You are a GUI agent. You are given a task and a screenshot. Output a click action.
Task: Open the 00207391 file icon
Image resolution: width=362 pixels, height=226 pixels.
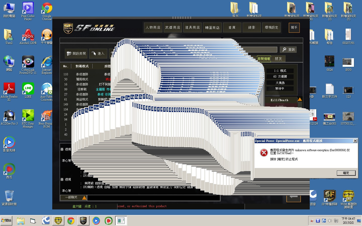[348, 37]
